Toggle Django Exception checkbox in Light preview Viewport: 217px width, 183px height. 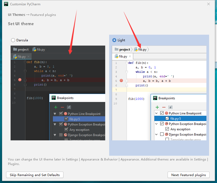[162, 134]
